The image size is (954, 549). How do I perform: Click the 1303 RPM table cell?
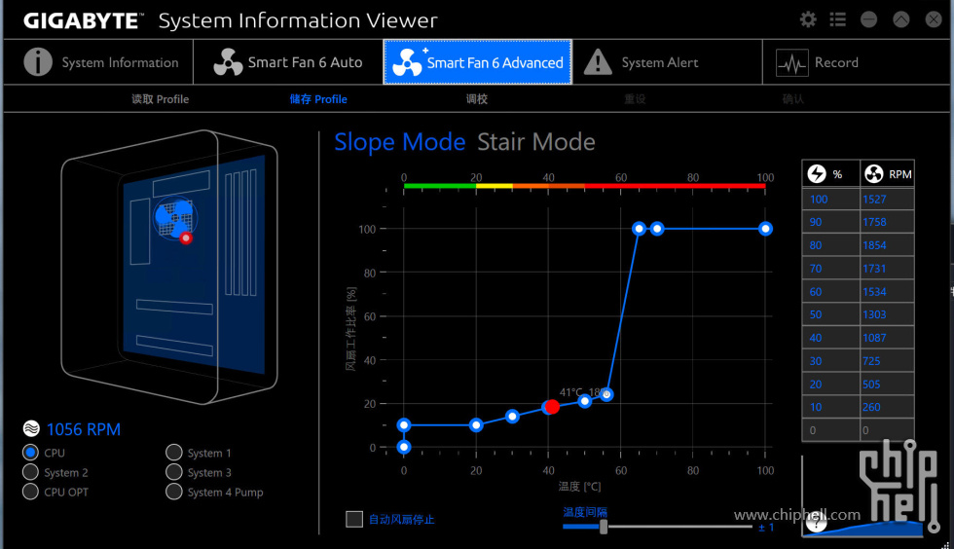887,314
